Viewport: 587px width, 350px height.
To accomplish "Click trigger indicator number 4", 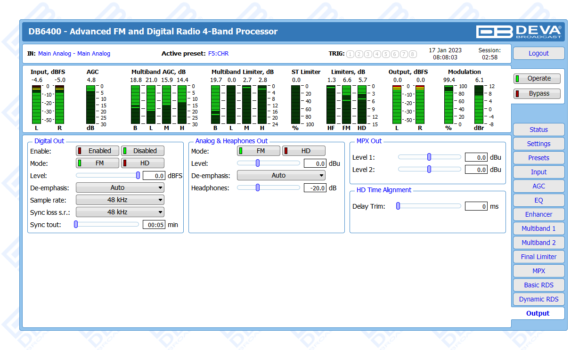I will pos(377,54).
